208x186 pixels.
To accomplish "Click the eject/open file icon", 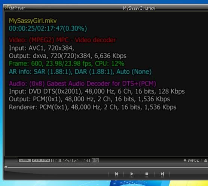I will click(x=206, y=161).
